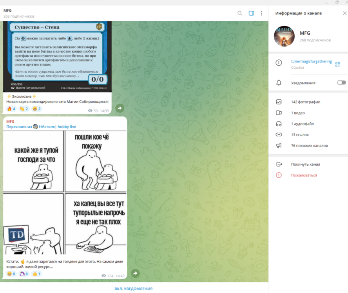348x293 pixels.
Task: Toggle the channel info side panel icon
Action: tap(251, 13)
